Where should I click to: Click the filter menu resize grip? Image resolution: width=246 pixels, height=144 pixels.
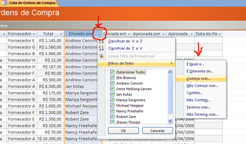click(x=174, y=138)
